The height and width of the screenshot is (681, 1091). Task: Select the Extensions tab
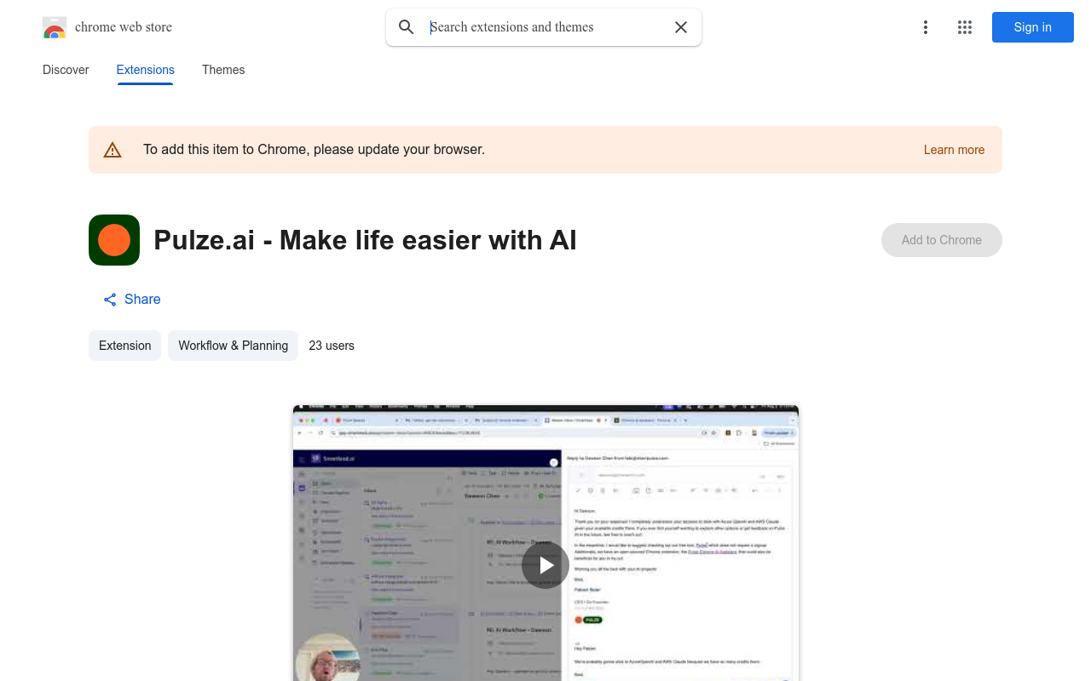tap(146, 70)
